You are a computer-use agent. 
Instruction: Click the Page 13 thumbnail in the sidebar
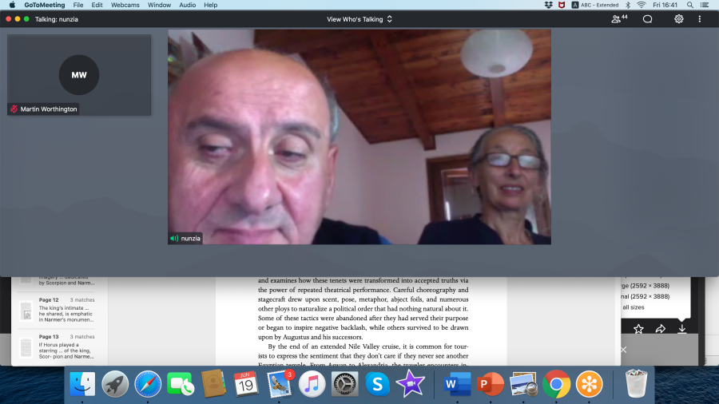point(26,347)
